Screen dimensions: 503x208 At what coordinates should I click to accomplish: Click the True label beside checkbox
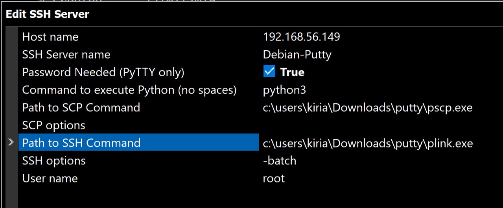(x=292, y=72)
